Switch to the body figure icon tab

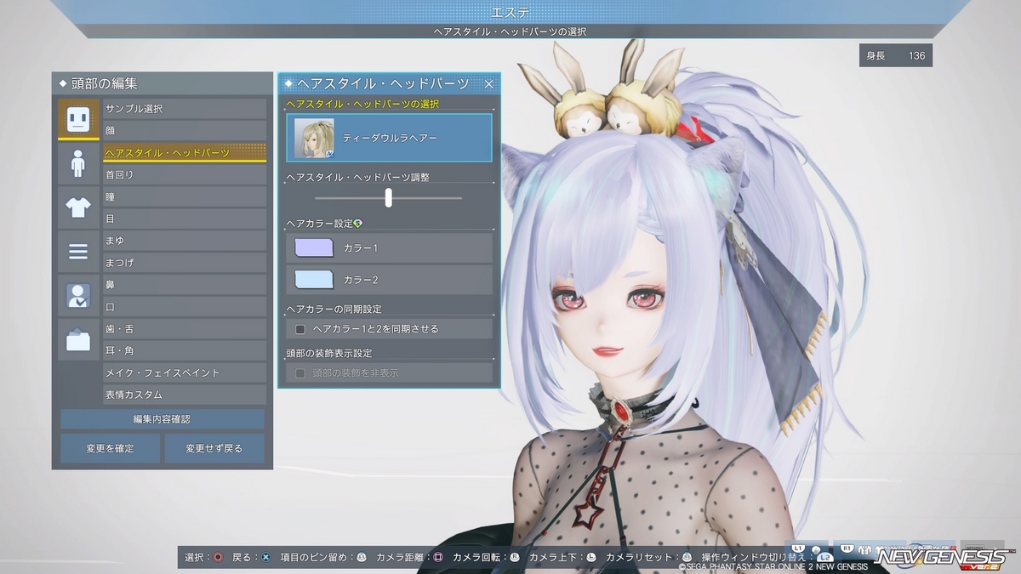coord(78,163)
